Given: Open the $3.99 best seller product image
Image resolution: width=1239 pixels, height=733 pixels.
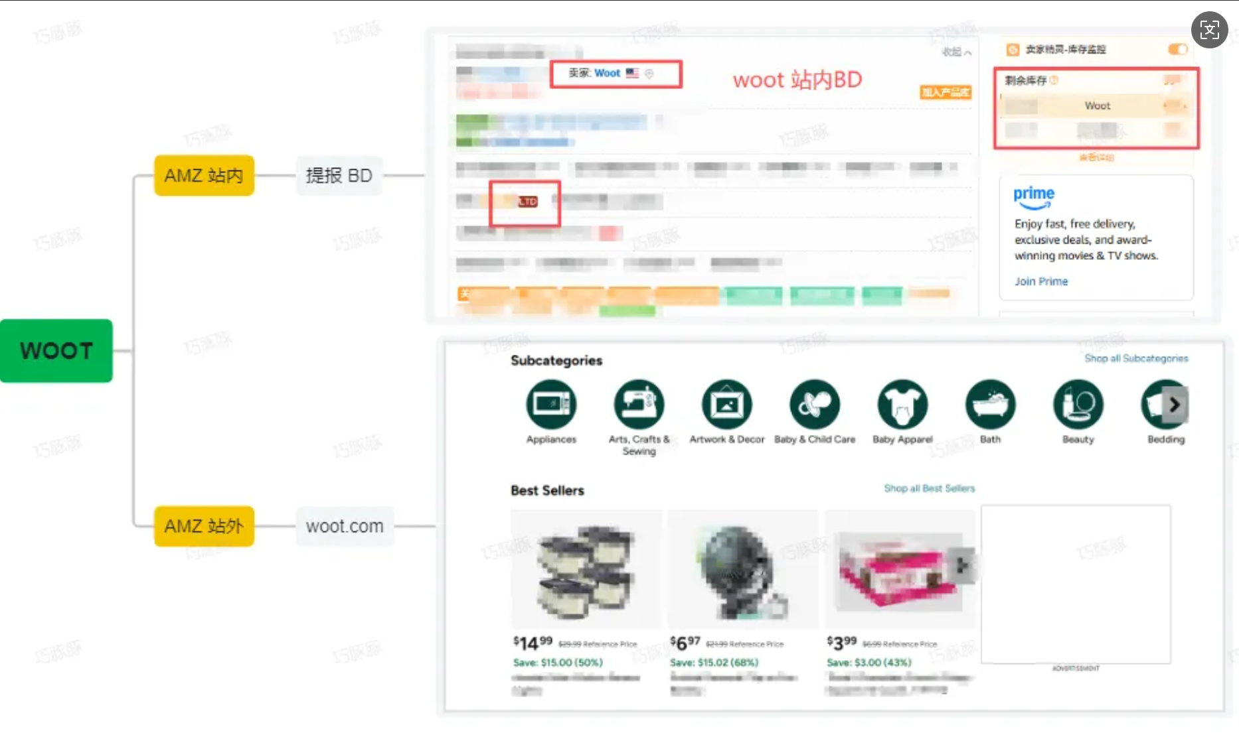Looking at the screenshot, I should pyautogui.click(x=899, y=569).
